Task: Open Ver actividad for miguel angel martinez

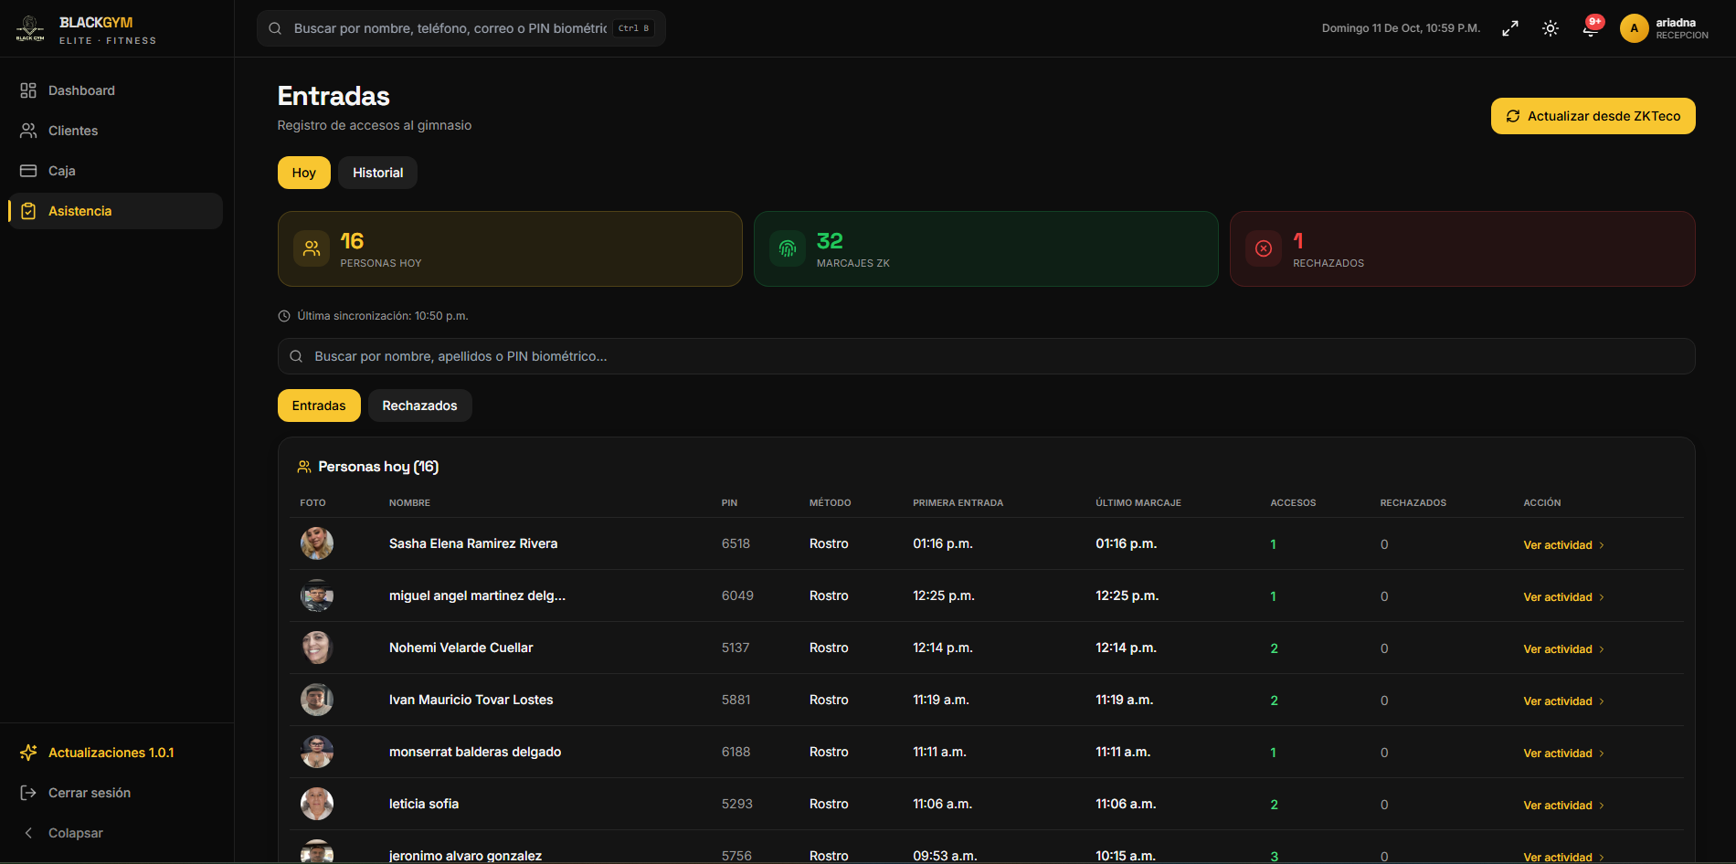Action: coord(1563,597)
